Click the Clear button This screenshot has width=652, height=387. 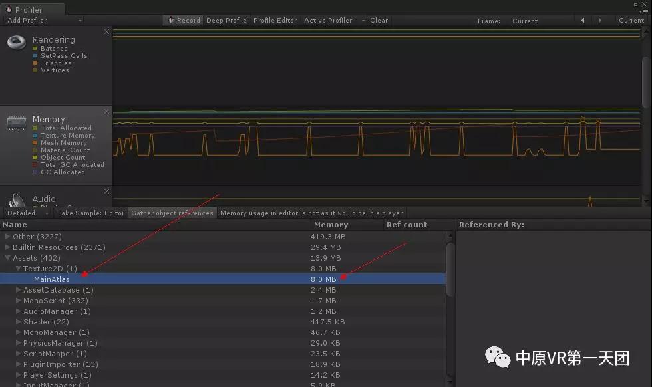[x=379, y=21]
